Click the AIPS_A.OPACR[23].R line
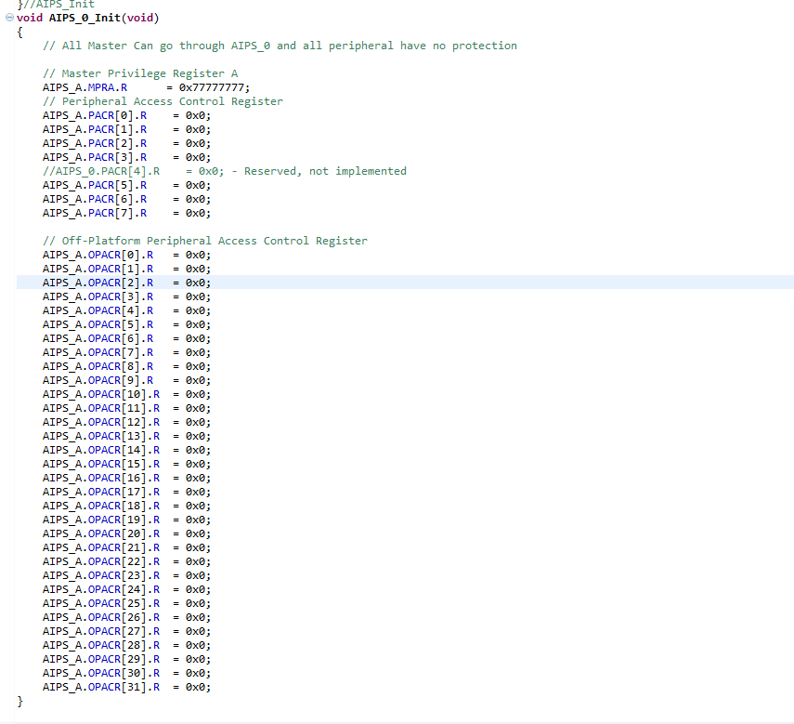 tap(126, 575)
